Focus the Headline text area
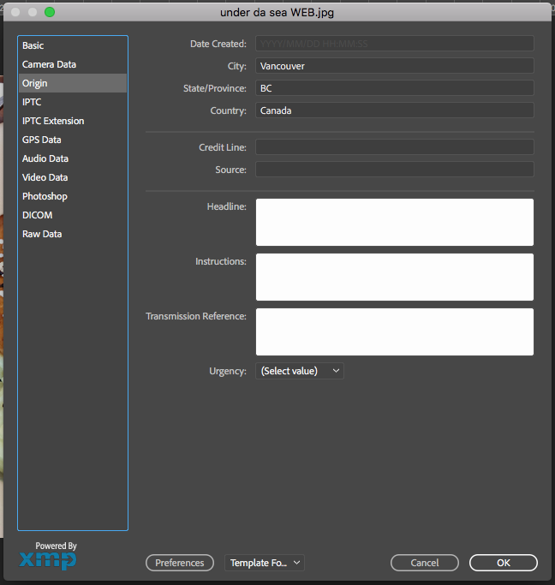The width and height of the screenshot is (555, 585). [x=394, y=222]
